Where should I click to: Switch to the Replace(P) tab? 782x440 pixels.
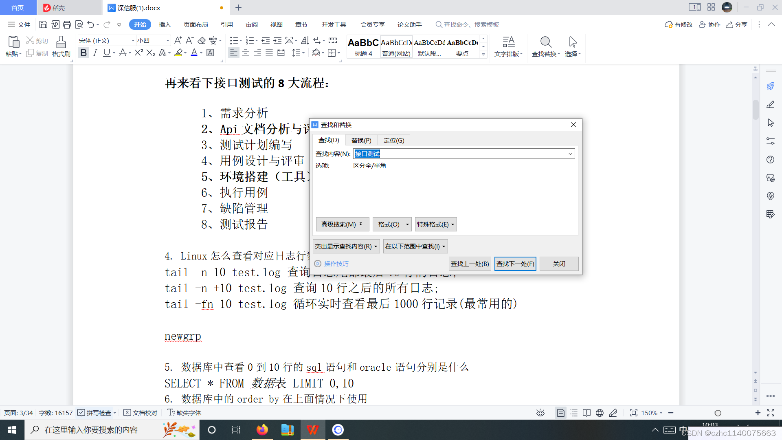pyautogui.click(x=361, y=140)
